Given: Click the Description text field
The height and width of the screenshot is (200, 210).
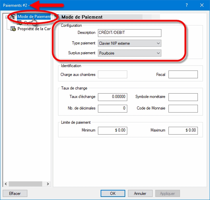Looking at the screenshot, I should click(129, 33).
